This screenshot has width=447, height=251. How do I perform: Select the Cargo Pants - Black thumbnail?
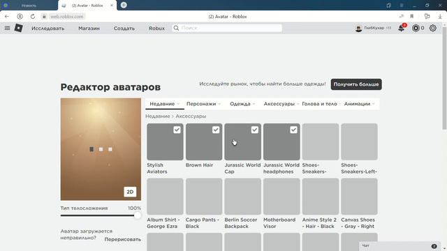coord(204,197)
